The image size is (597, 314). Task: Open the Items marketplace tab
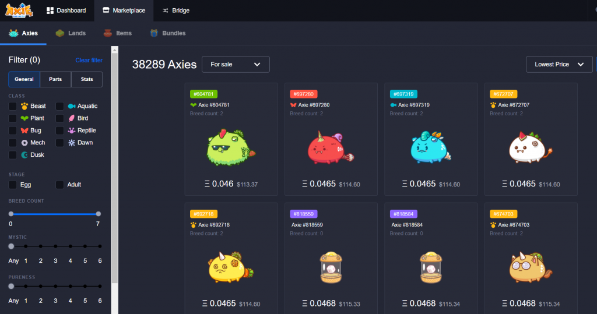pyautogui.click(x=118, y=33)
